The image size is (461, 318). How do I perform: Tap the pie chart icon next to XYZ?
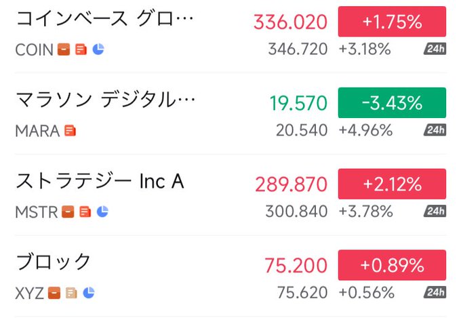tap(89, 293)
